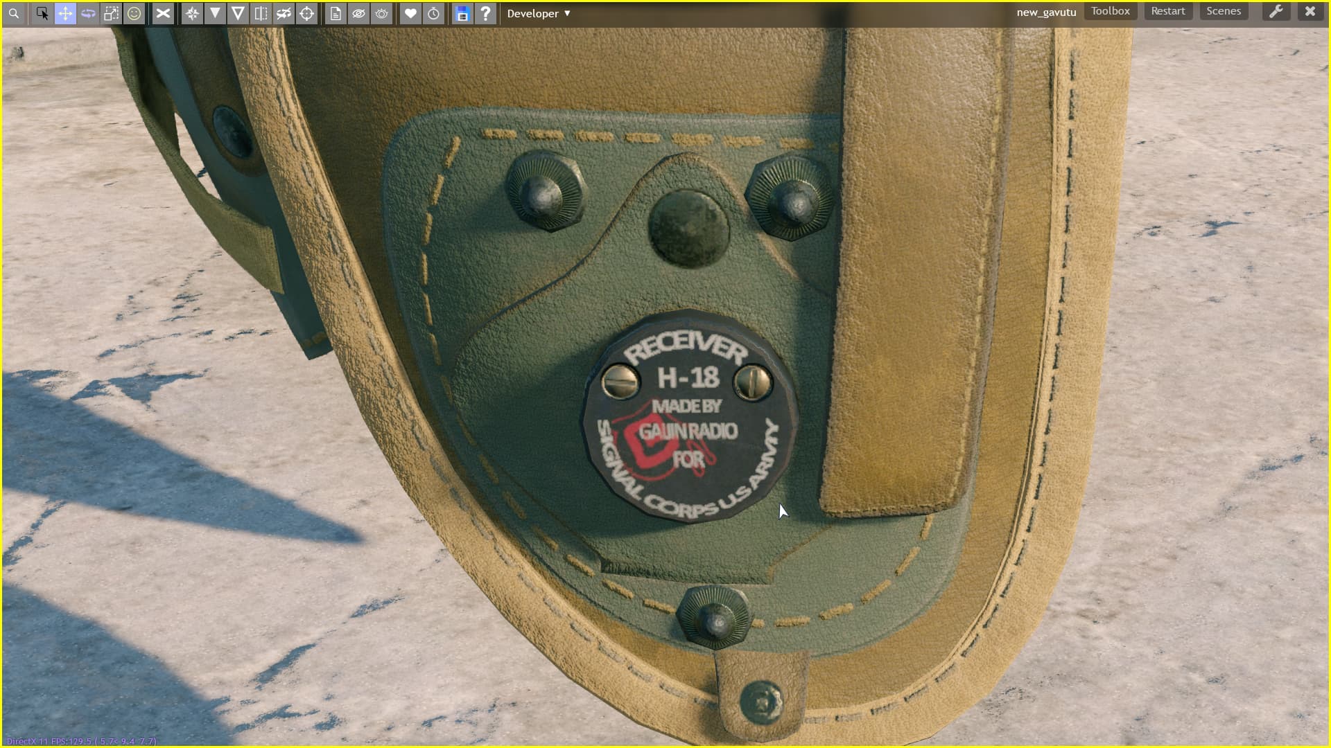This screenshot has height=748, width=1331.
Task: Click the filled downward triangle icon
Action: [216, 13]
